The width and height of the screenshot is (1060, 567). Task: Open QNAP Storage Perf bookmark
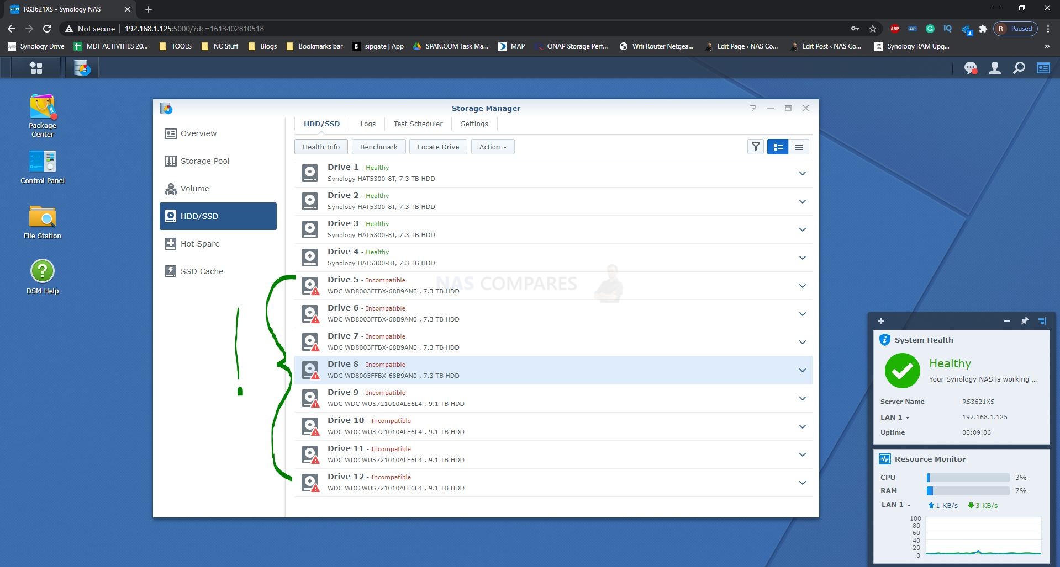point(571,46)
